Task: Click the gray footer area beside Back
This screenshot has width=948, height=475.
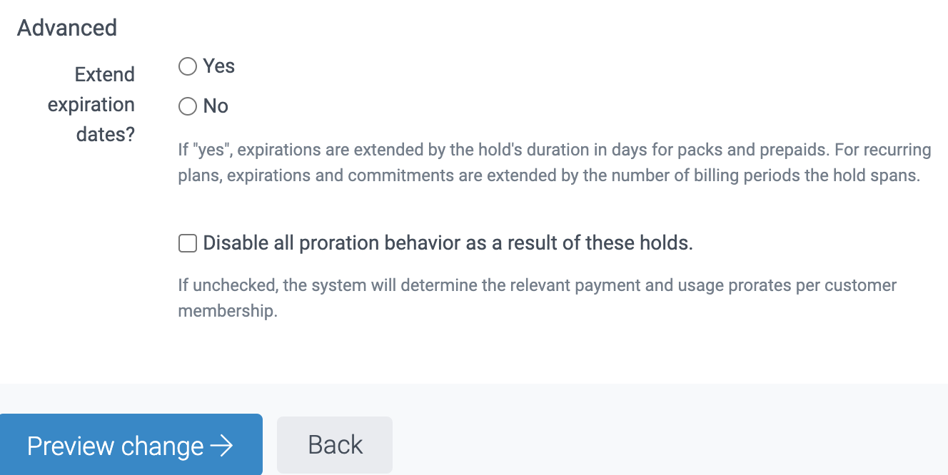Action: [642, 435]
